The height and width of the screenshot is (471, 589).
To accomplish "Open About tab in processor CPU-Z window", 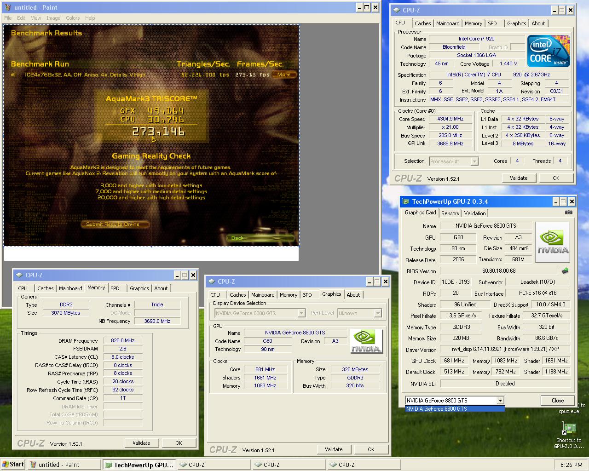I will pyautogui.click(x=538, y=23).
